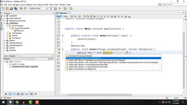Click the New Project toolbar icon
The height and width of the screenshot is (105, 187).
click(7, 8)
